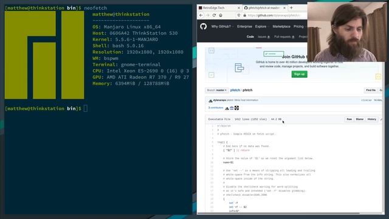Open the Marketplace nav link

tap(281, 26)
